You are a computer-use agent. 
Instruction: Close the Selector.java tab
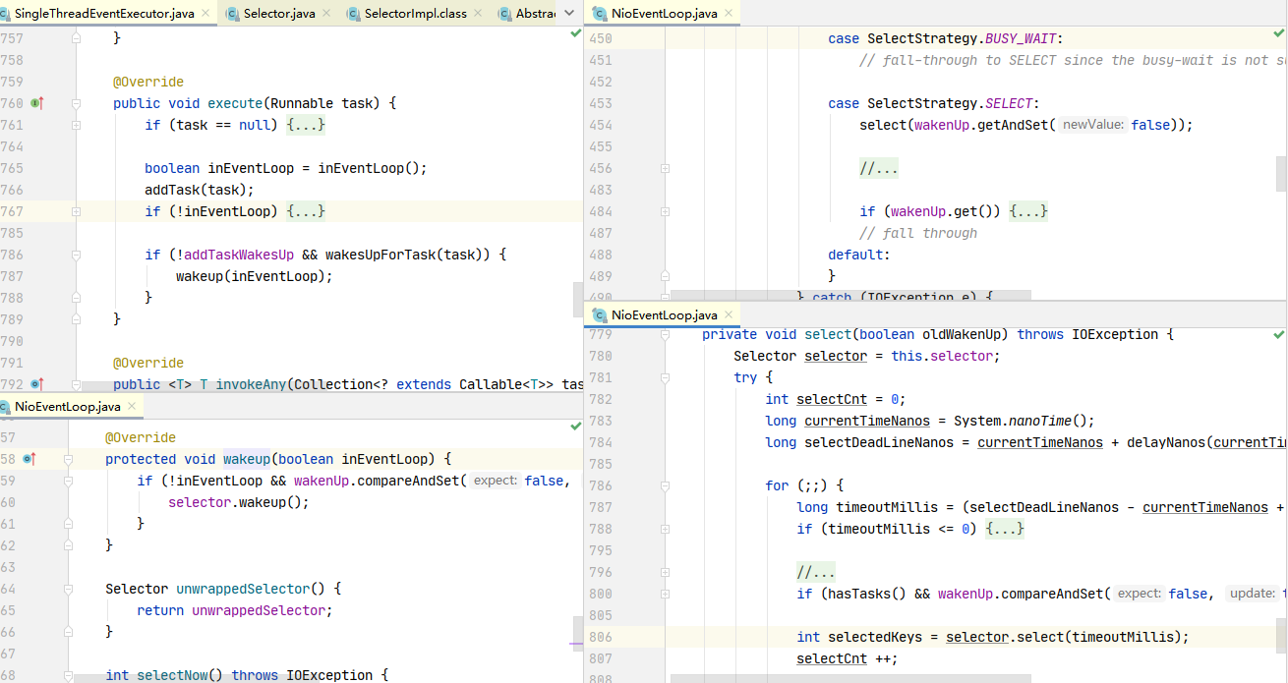click(326, 14)
